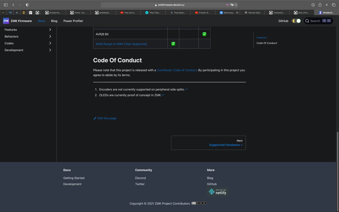This screenshot has height=212, width=339.
Task: Go to Next: Supported Hardware
Action: click(x=208, y=143)
